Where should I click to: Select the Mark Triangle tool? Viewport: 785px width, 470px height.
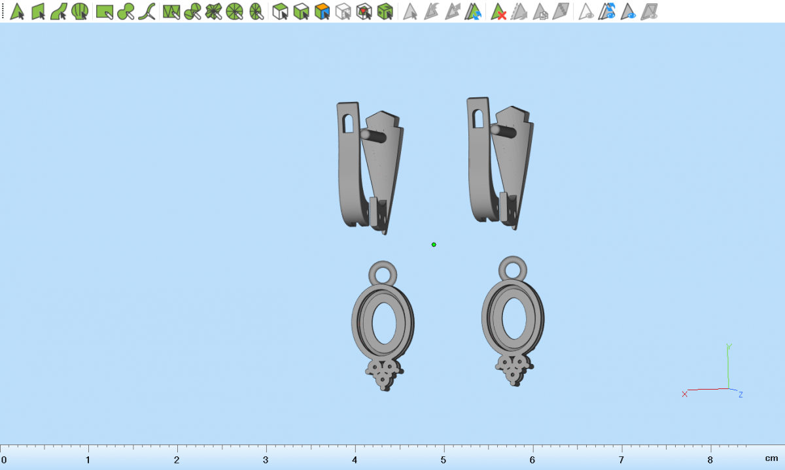(16, 11)
